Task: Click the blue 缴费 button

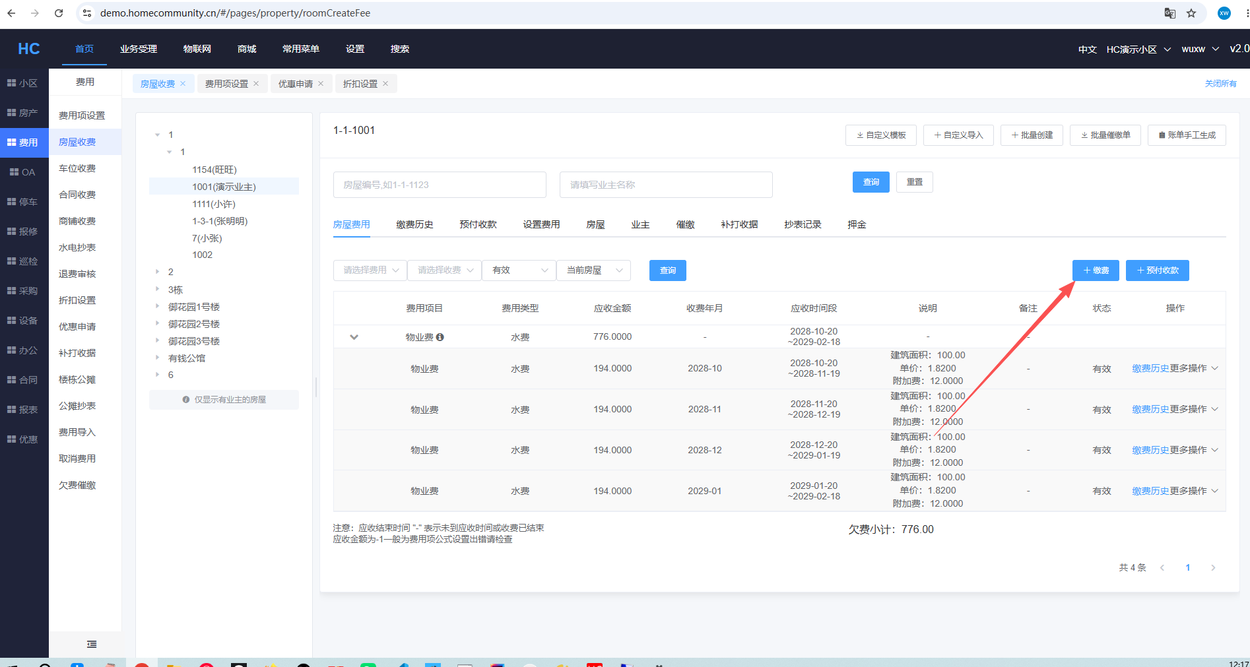Action: click(1096, 270)
